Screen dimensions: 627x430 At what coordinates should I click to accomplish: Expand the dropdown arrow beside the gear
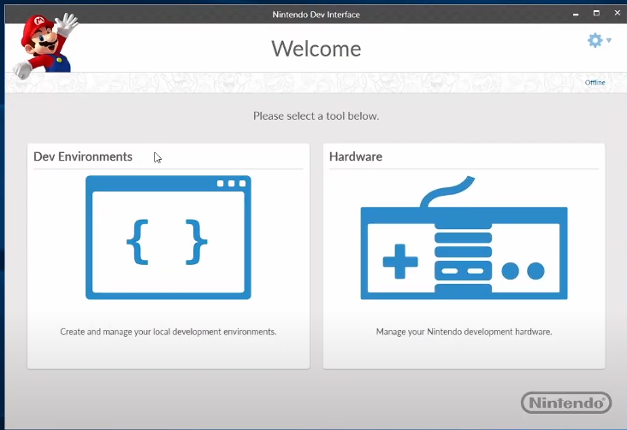click(x=609, y=40)
